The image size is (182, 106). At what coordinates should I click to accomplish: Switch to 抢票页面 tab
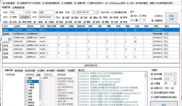(6, 7)
